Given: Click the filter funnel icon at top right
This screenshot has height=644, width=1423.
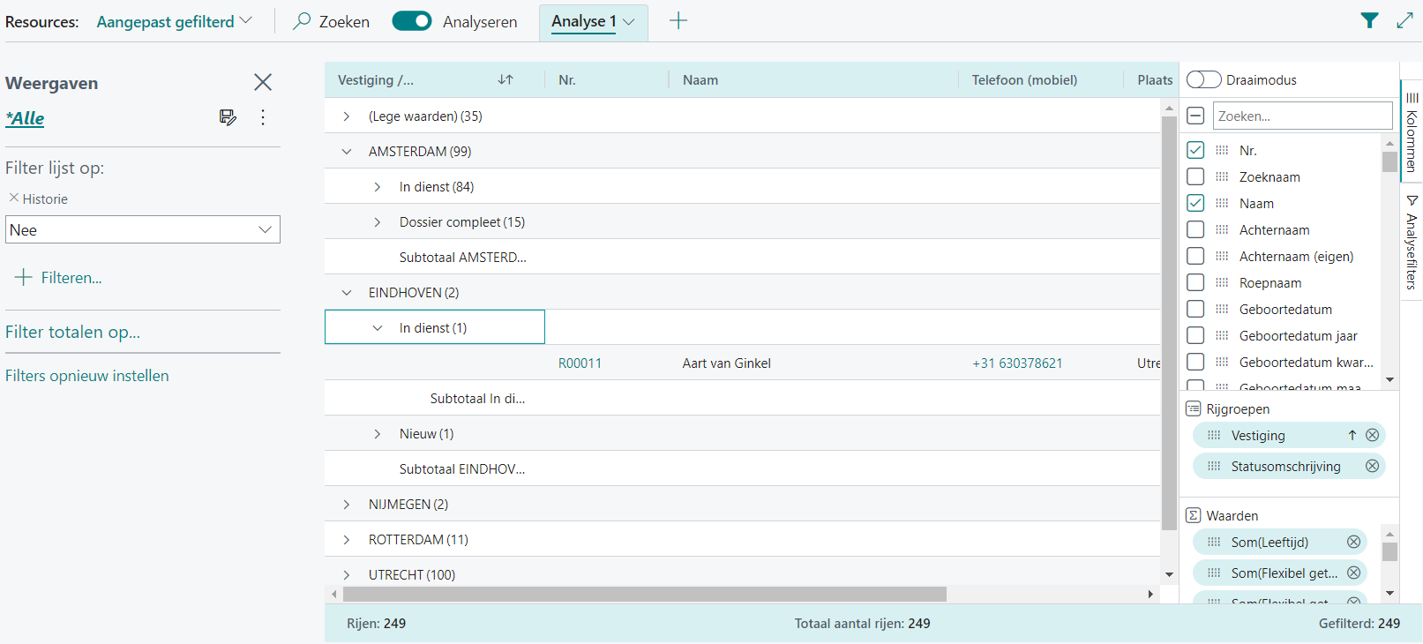Looking at the screenshot, I should pos(1369,21).
